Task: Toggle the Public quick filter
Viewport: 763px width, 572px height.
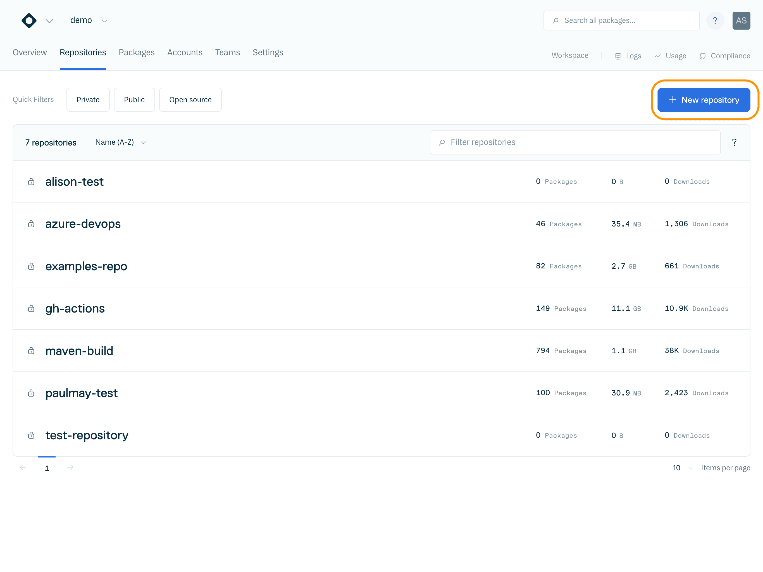Action: 134,100
